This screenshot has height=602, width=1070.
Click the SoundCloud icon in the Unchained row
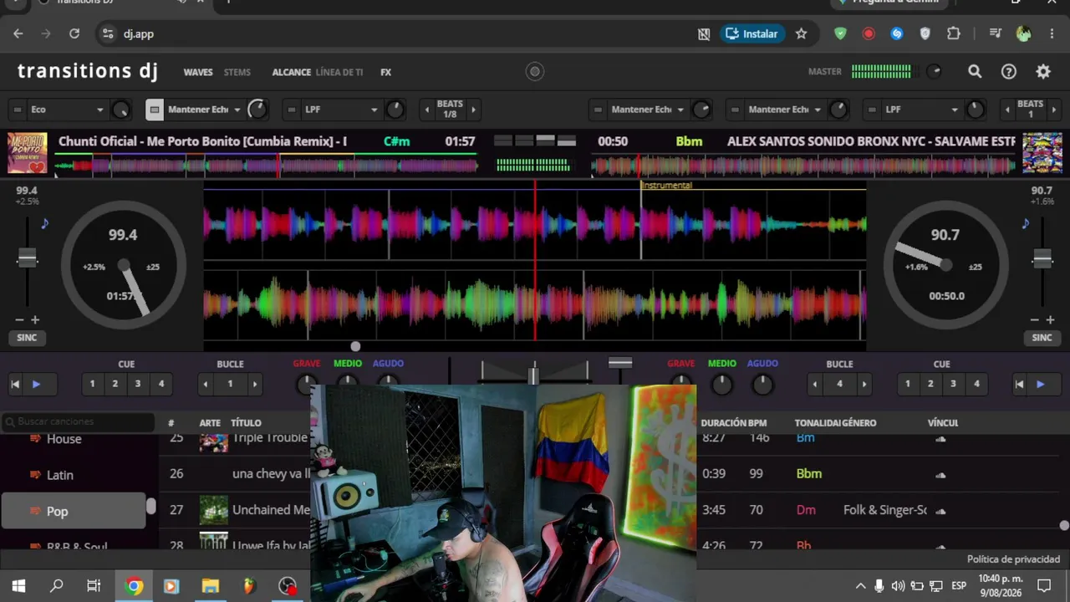click(940, 510)
